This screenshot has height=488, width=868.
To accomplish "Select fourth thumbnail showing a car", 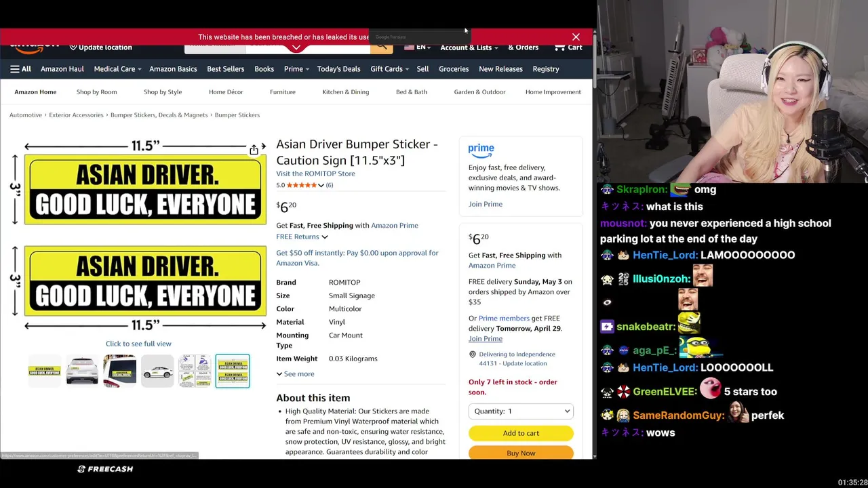I will pyautogui.click(x=157, y=371).
